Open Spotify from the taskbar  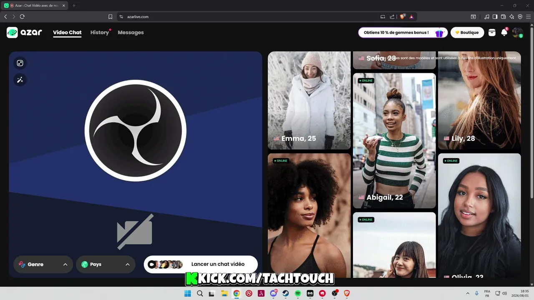coord(298,293)
